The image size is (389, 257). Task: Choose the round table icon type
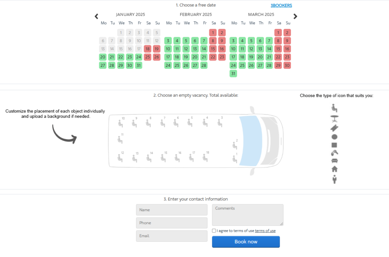pyautogui.click(x=334, y=118)
